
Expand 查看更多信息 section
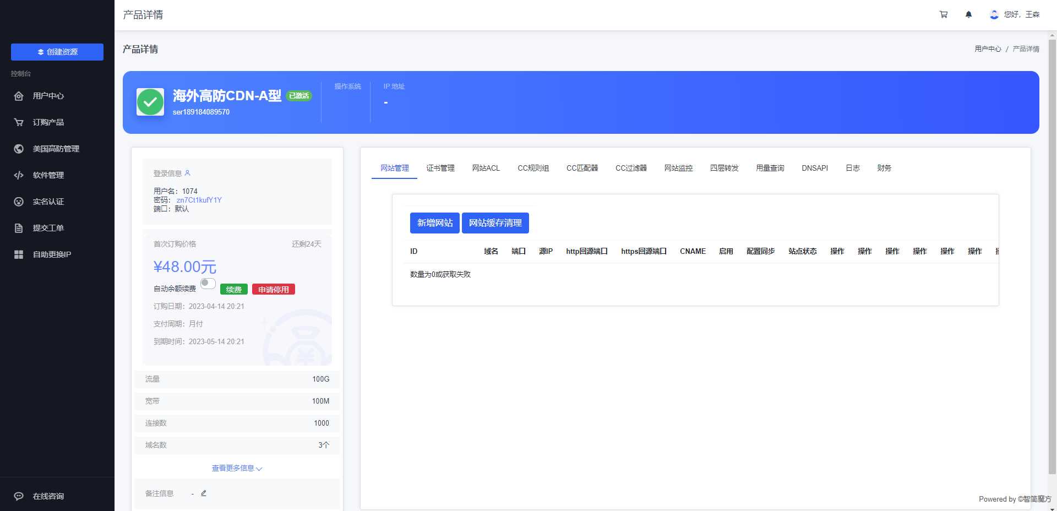(x=236, y=467)
